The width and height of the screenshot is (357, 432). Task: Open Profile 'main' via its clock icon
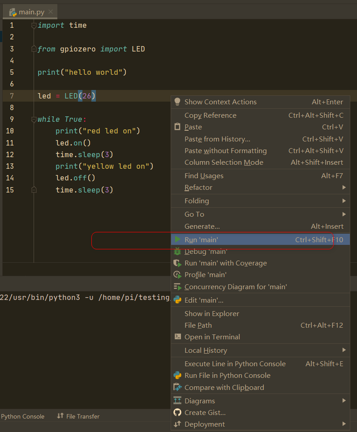[x=178, y=274]
